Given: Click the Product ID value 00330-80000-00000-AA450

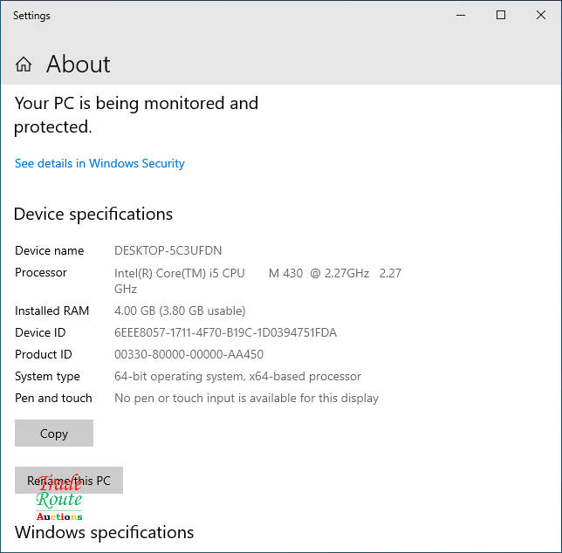Looking at the screenshot, I should (188, 354).
